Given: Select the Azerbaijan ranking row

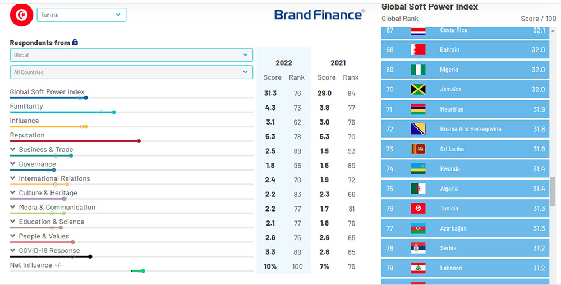Looking at the screenshot, I should click(465, 228).
